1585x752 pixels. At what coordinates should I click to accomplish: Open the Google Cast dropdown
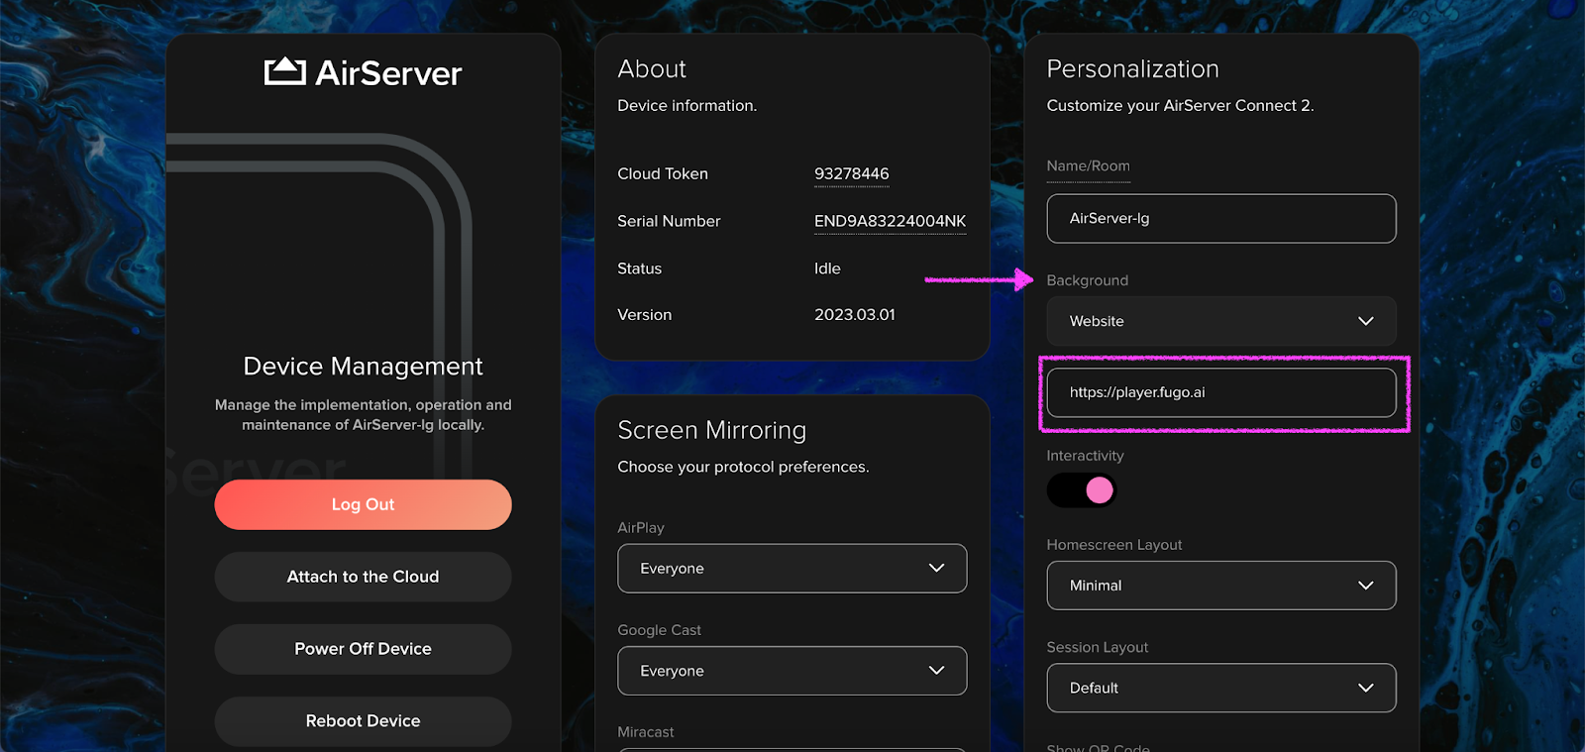(x=792, y=671)
